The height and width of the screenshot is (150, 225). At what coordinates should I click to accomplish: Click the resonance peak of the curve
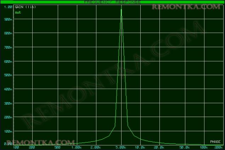click(x=122, y=10)
